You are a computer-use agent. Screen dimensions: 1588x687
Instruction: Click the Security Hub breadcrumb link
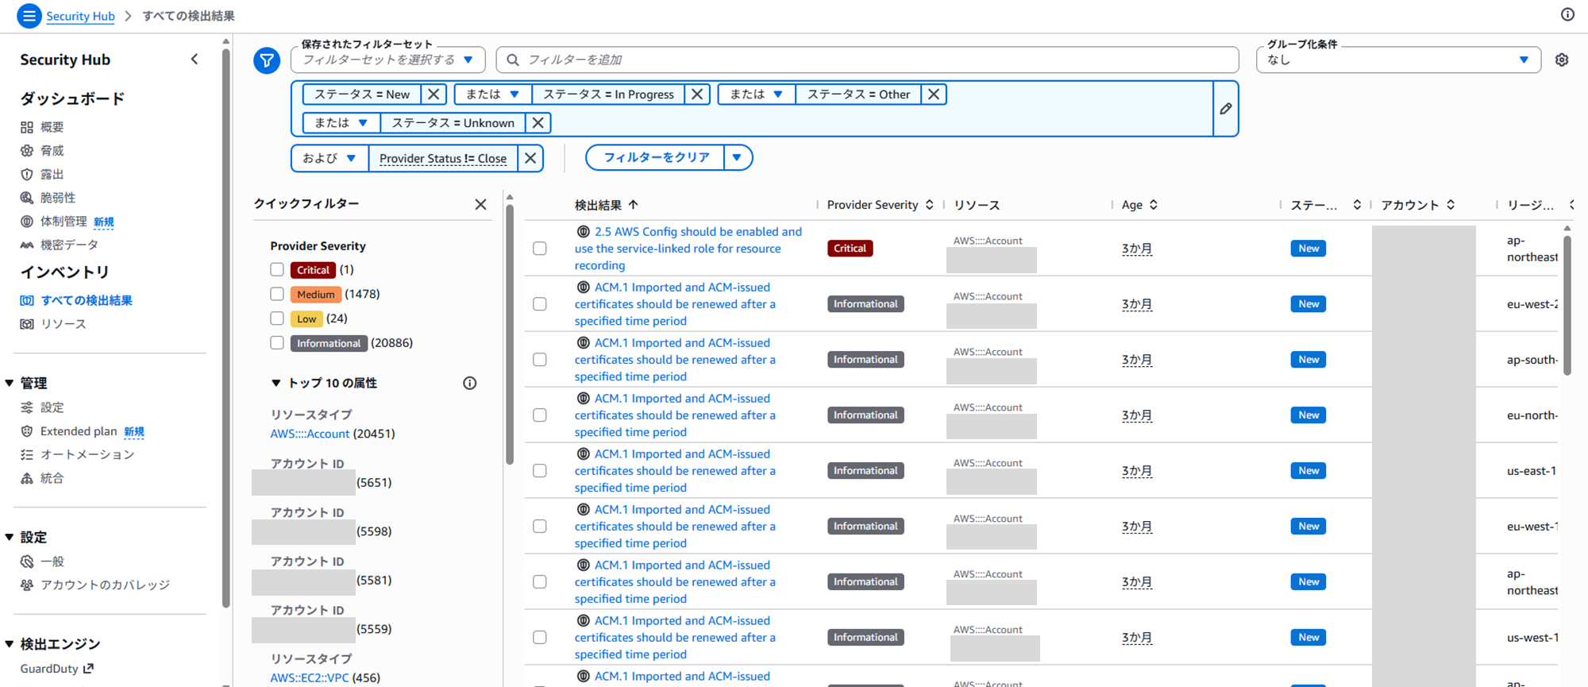click(80, 16)
